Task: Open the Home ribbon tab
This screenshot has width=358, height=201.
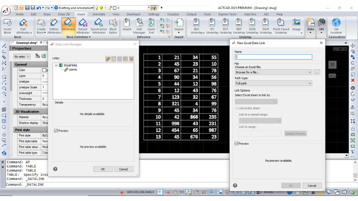Action: coord(19,14)
